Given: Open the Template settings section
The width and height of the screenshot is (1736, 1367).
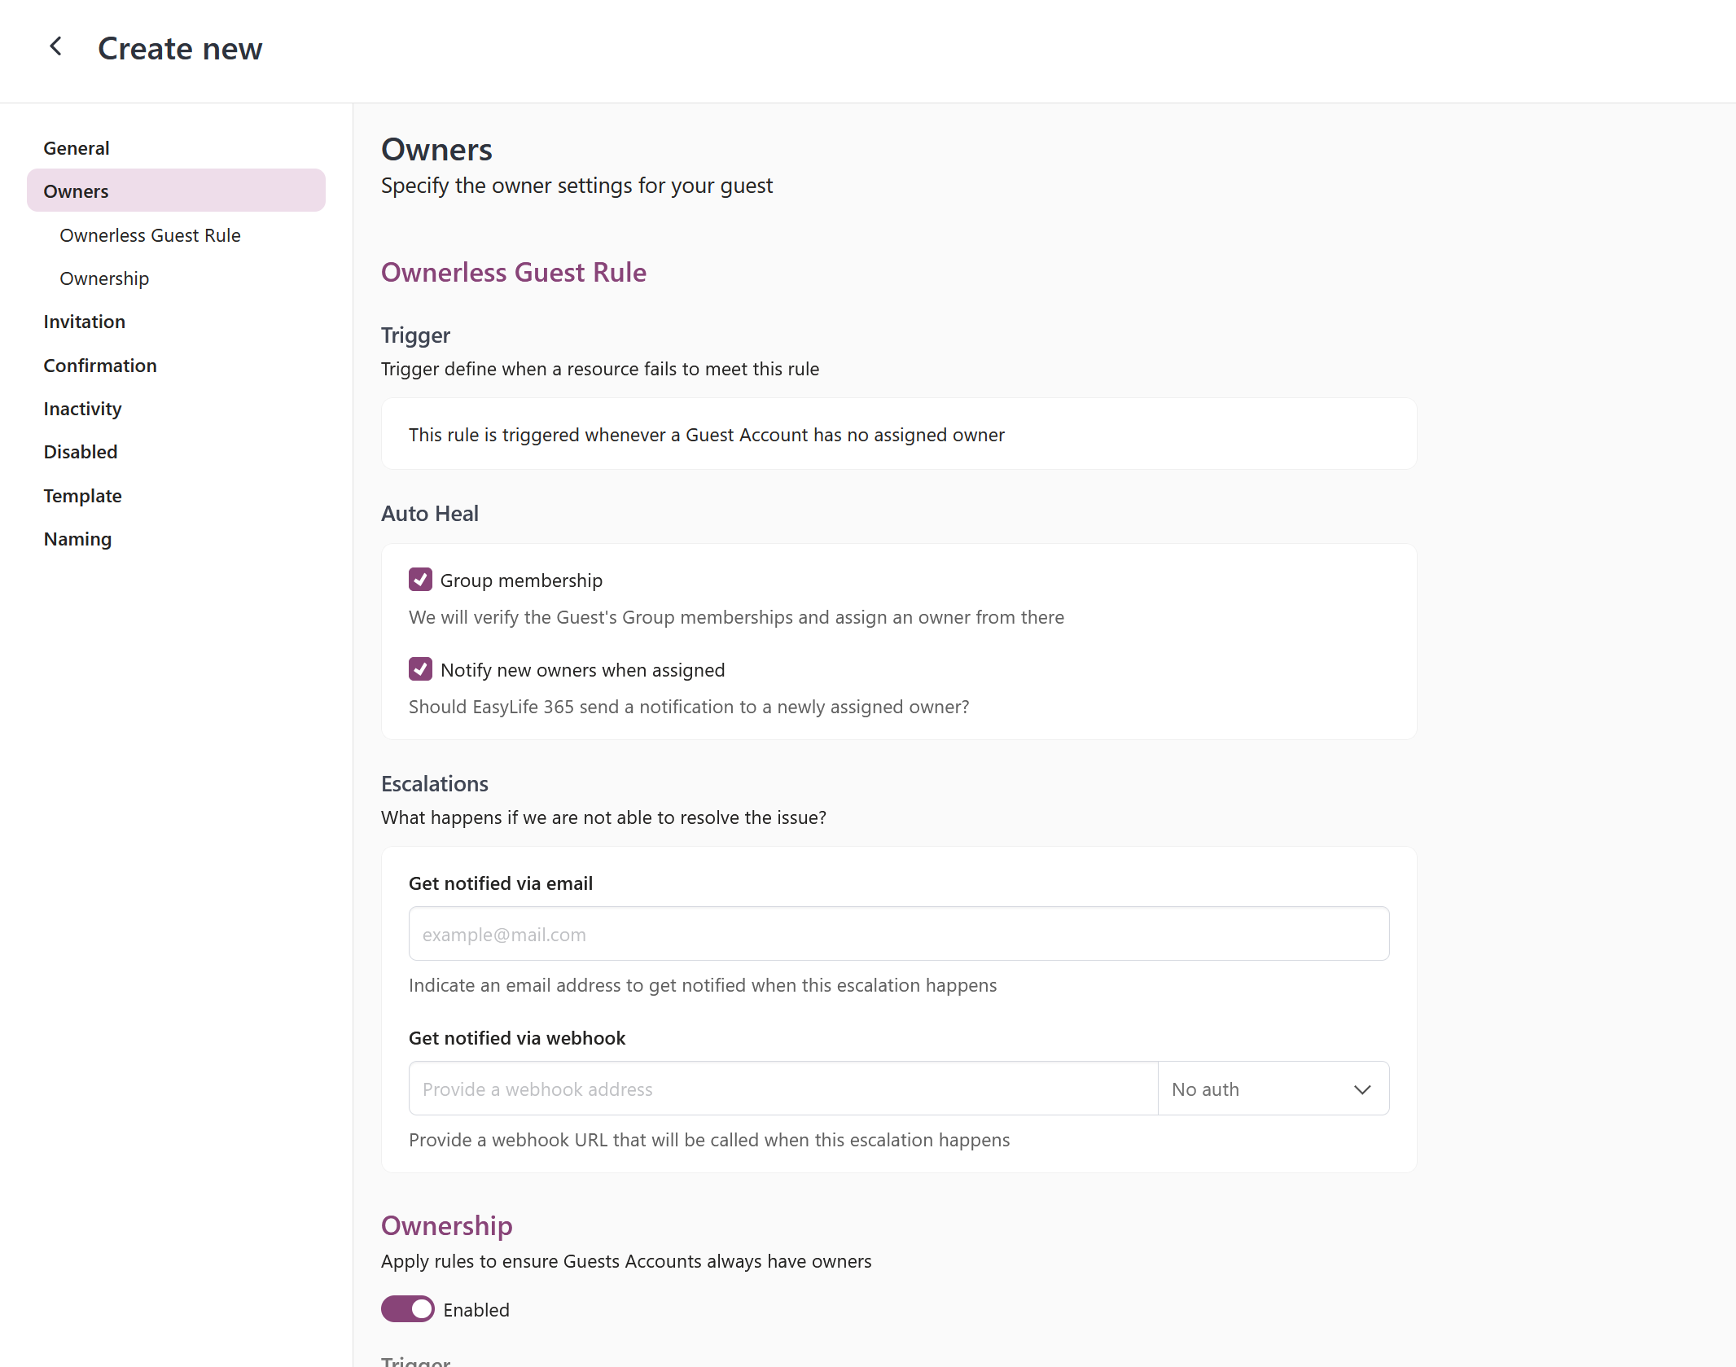Looking at the screenshot, I should (82, 495).
